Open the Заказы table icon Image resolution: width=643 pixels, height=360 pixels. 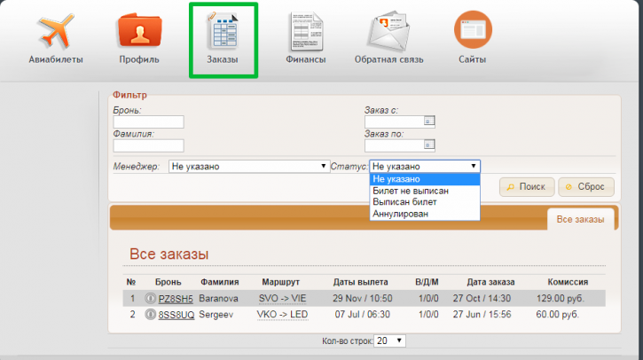223,30
